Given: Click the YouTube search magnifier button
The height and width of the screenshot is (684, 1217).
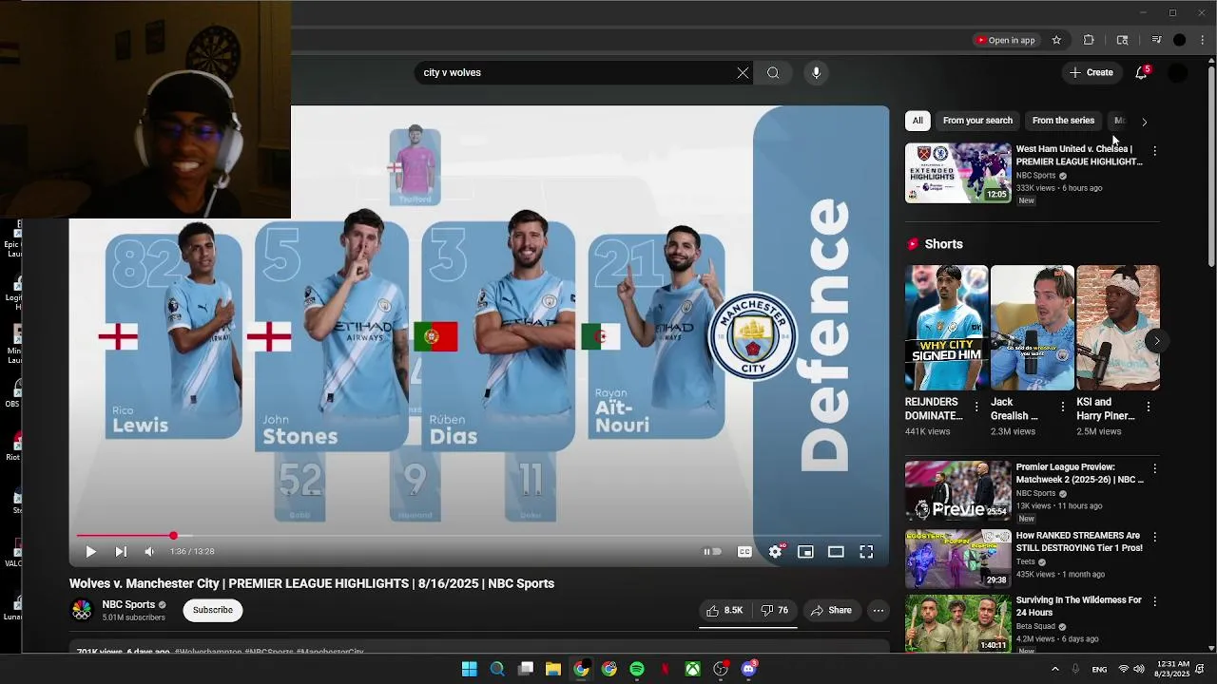Looking at the screenshot, I should click(773, 73).
